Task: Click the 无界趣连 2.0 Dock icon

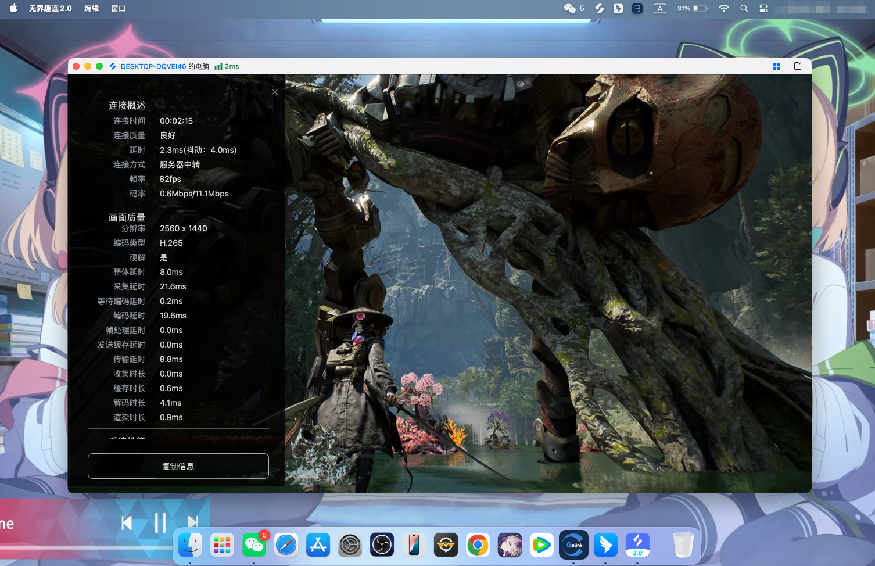Action: pyautogui.click(x=638, y=545)
